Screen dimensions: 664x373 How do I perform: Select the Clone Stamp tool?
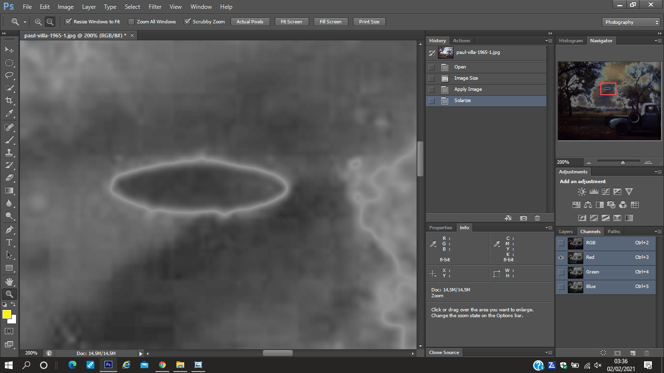(x=9, y=153)
